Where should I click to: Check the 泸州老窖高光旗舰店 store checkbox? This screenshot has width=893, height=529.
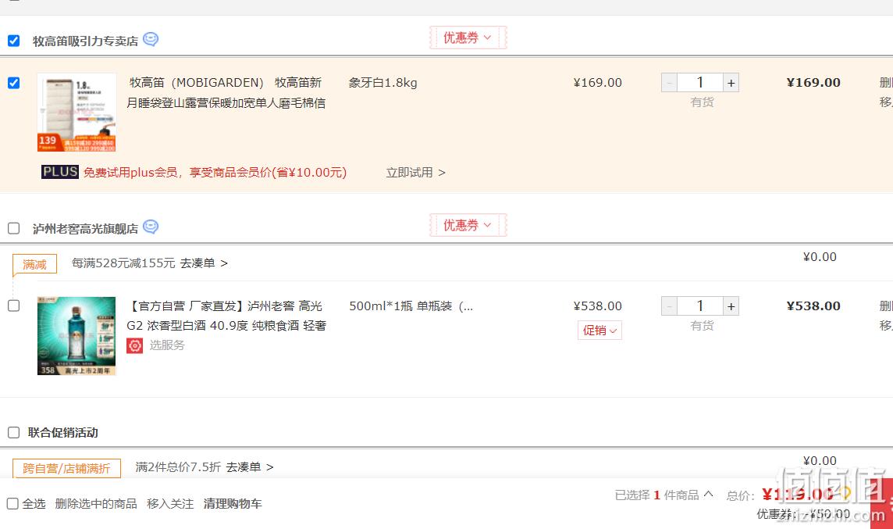(x=14, y=229)
